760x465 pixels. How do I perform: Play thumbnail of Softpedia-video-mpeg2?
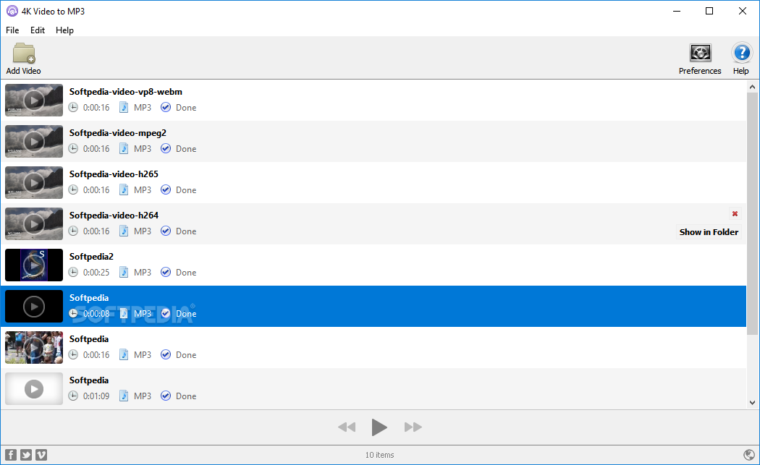point(34,142)
